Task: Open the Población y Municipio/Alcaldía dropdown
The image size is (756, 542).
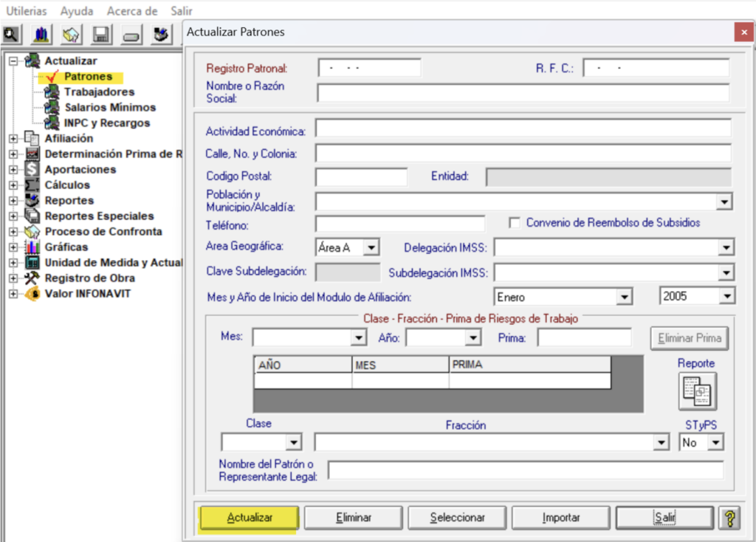Action: (x=724, y=202)
